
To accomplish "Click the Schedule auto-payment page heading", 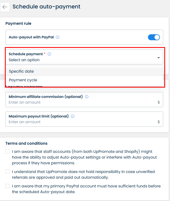I will tap(47, 7).
